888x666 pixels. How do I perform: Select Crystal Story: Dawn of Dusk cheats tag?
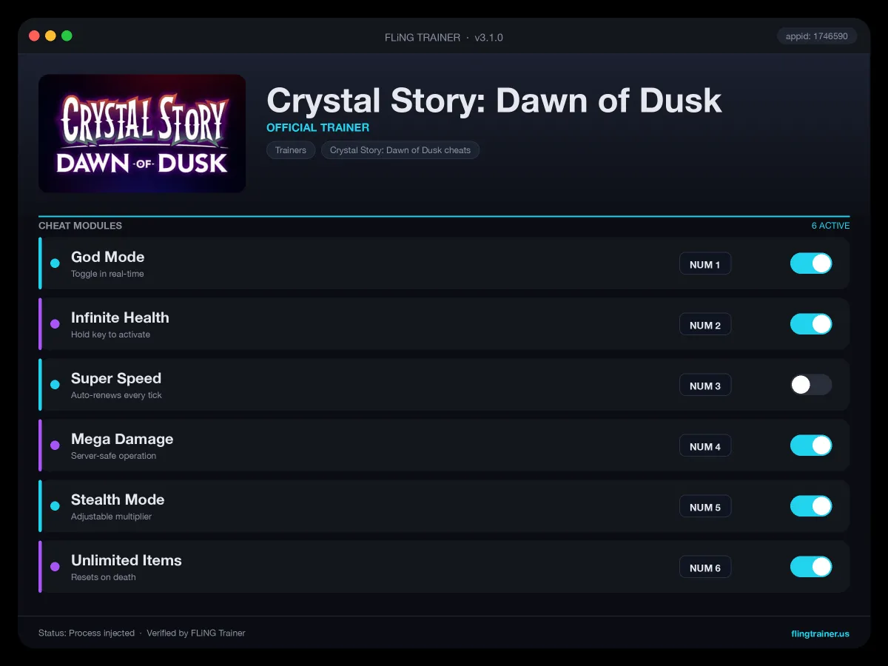coord(400,150)
